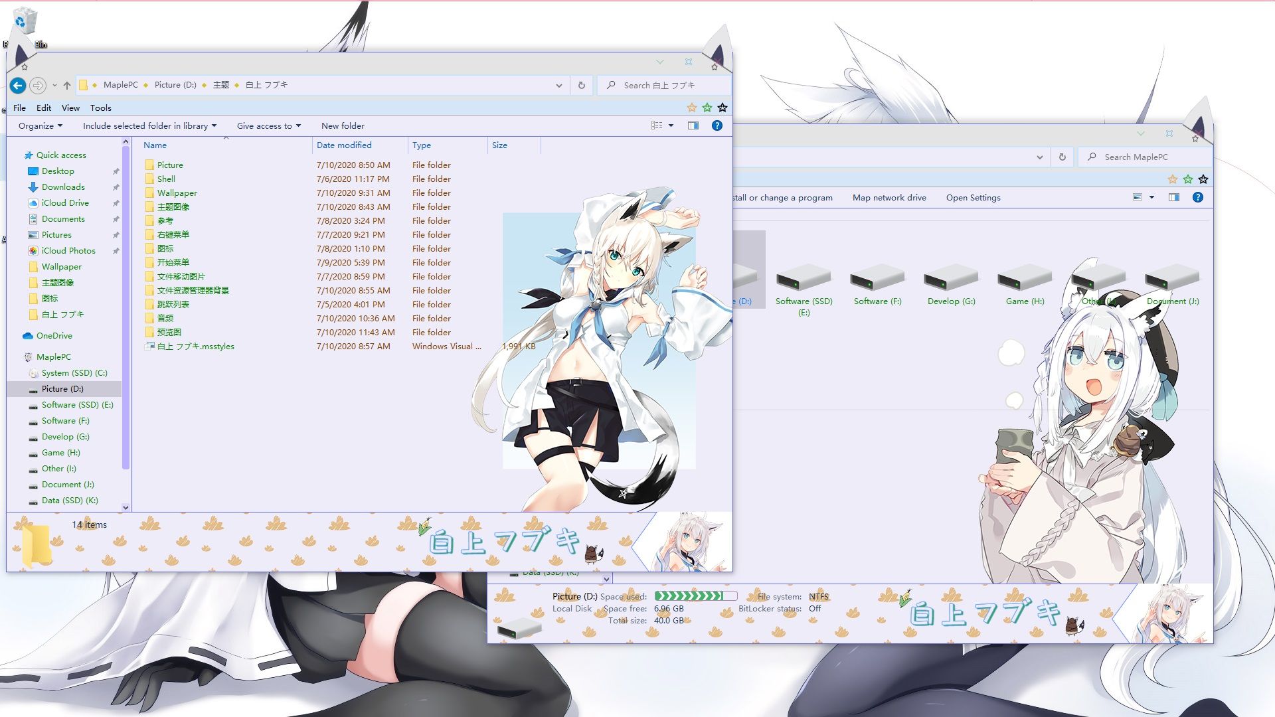Select the Software (F:) drive icon
Image resolution: width=1275 pixels, height=717 pixels.
pos(877,284)
